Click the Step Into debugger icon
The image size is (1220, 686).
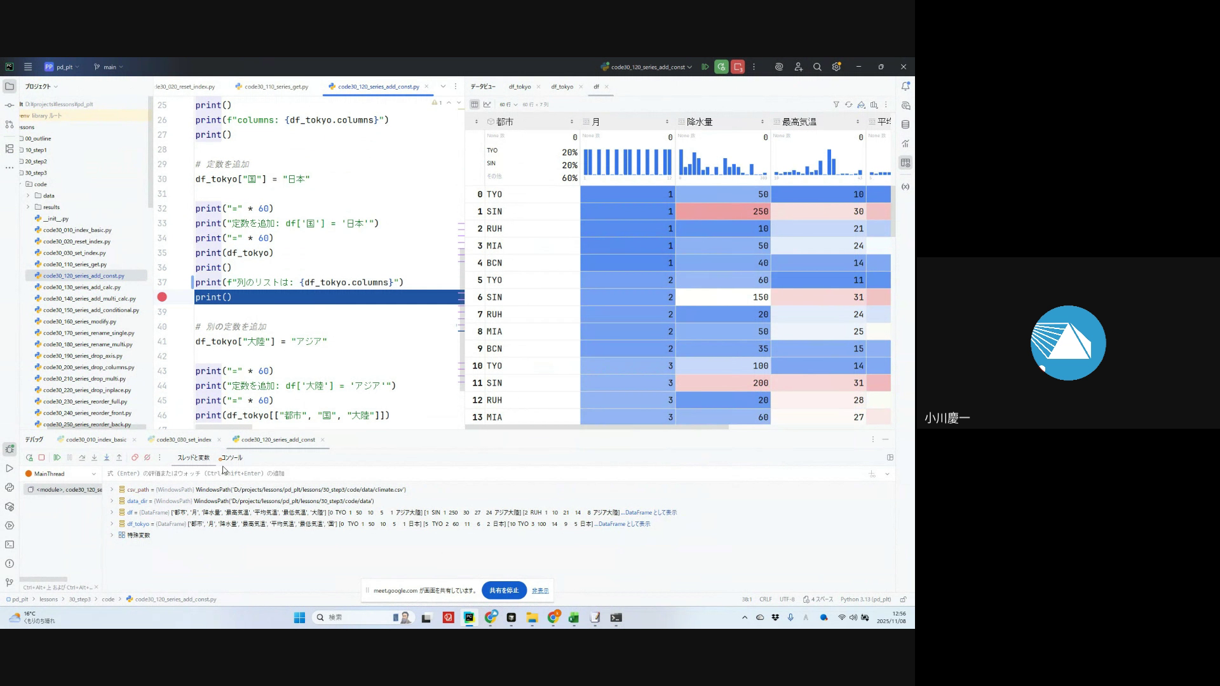[94, 457]
